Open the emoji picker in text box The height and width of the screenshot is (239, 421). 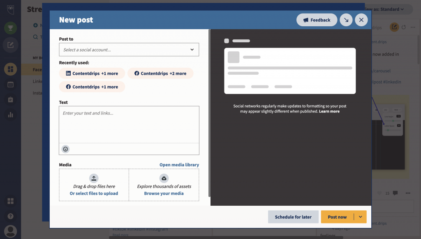point(65,149)
